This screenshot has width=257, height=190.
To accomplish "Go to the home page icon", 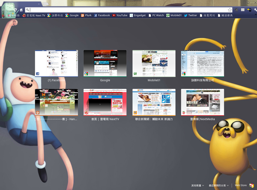I will (x=21, y=10).
